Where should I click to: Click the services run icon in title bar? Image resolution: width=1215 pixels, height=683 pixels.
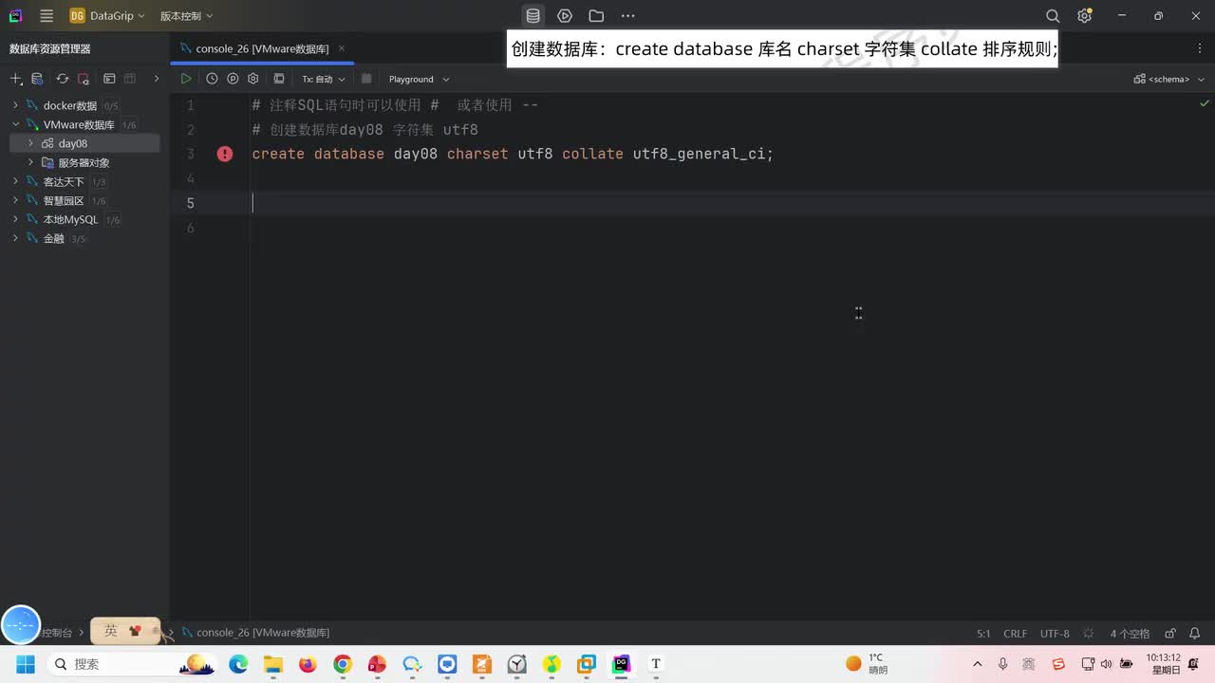point(565,16)
